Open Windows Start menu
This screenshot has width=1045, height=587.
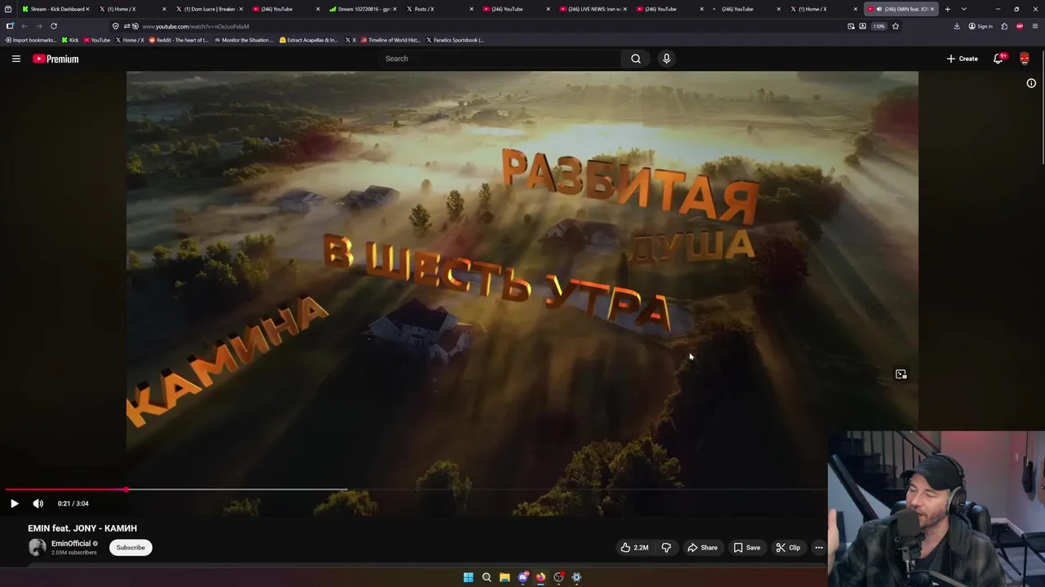pyautogui.click(x=469, y=577)
